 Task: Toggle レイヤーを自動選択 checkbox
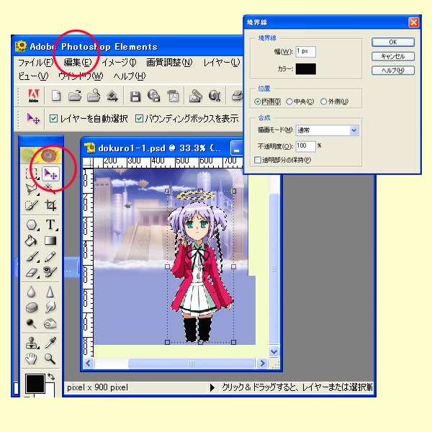coord(53,119)
